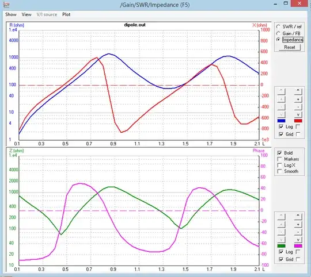Image resolution: width=311 pixels, height=277 pixels.
Task: Close the Gain/SWR/Impedance window
Action: pos(299,3)
